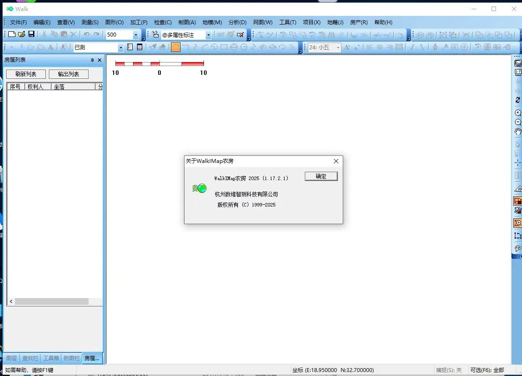Click the 权利人 column header
522x376 pixels.
pos(38,87)
